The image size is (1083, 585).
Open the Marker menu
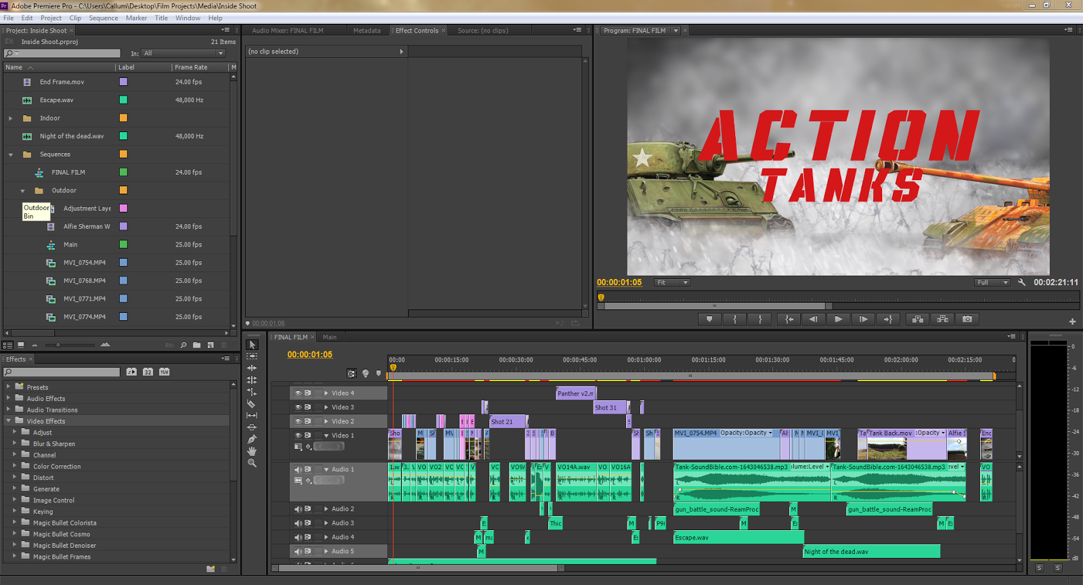click(x=136, y=18)
